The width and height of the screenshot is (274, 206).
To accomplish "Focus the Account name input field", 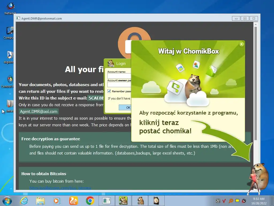I will click(x=119, y=76).
